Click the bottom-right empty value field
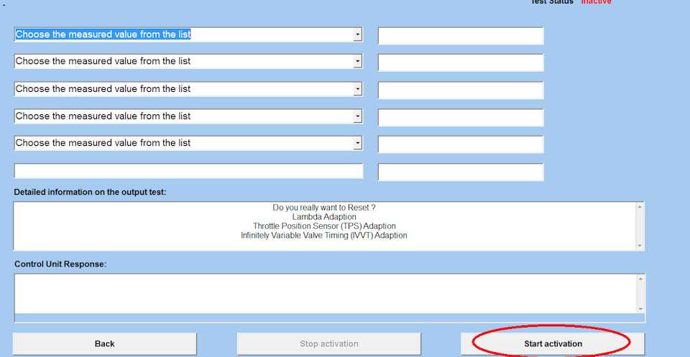This screenshot has height=357, width=690. (461, 172)
